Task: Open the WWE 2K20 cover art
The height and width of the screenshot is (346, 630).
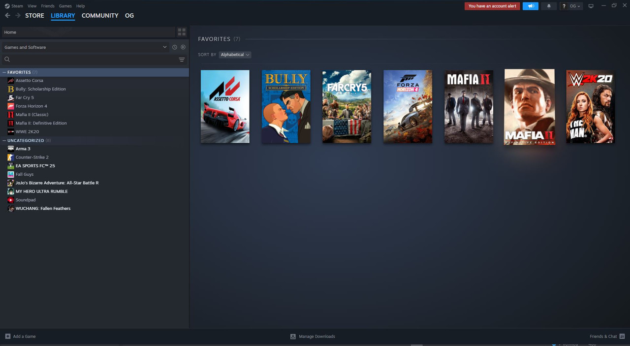Action: tap(591, 106)
